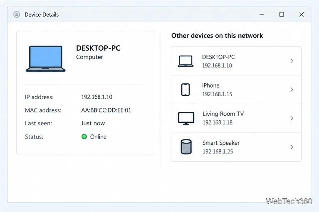The image size is (319, 212).
Task: Select the Living Room TV device name
Action: click(x=223, y=114)
